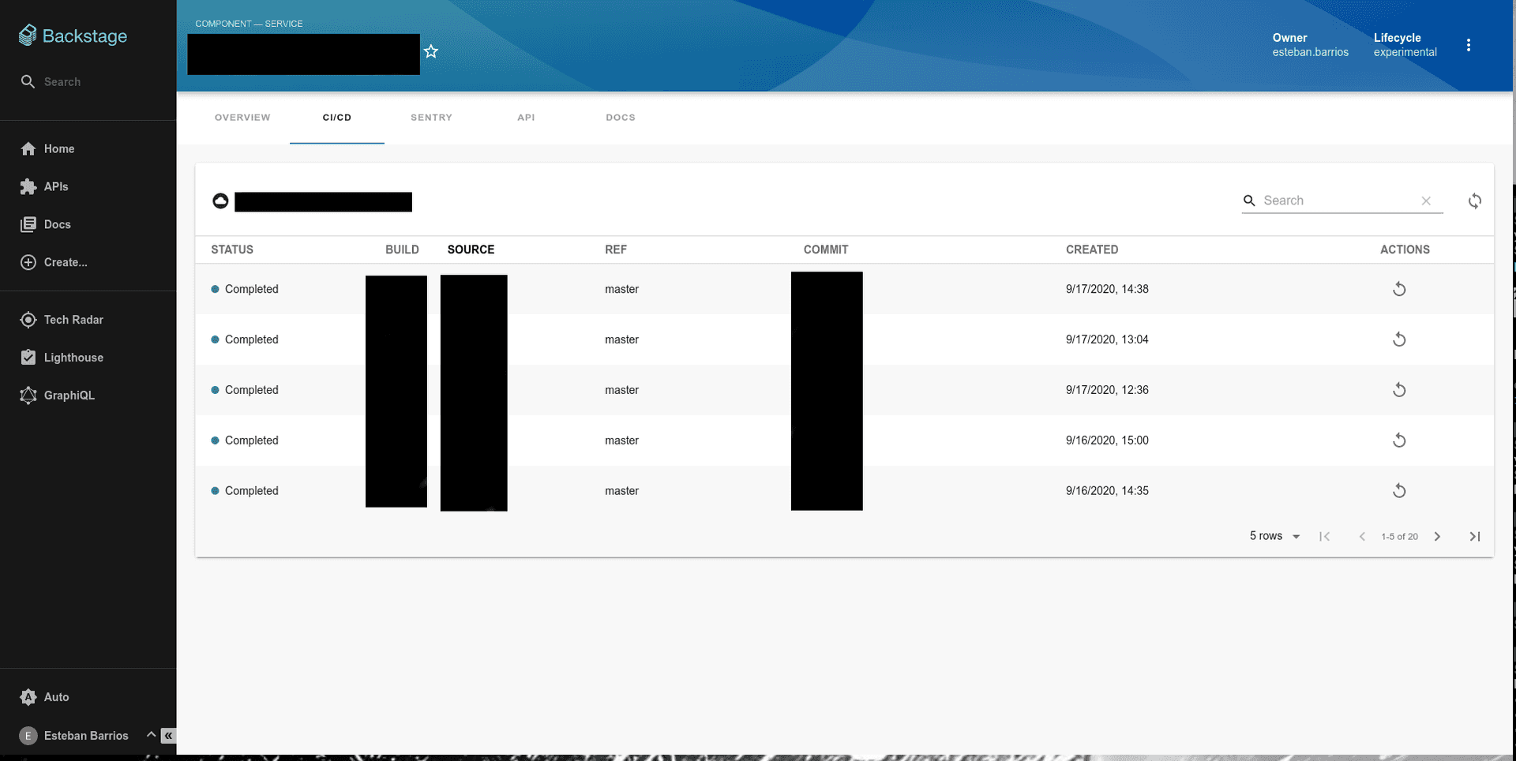This screenshot has width=1516, height=761.
Task: Go to the next page
Action: (1437, 536)
